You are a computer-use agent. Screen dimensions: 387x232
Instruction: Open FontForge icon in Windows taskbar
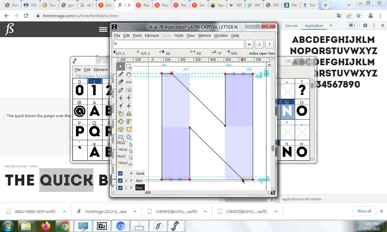(158, 226)
